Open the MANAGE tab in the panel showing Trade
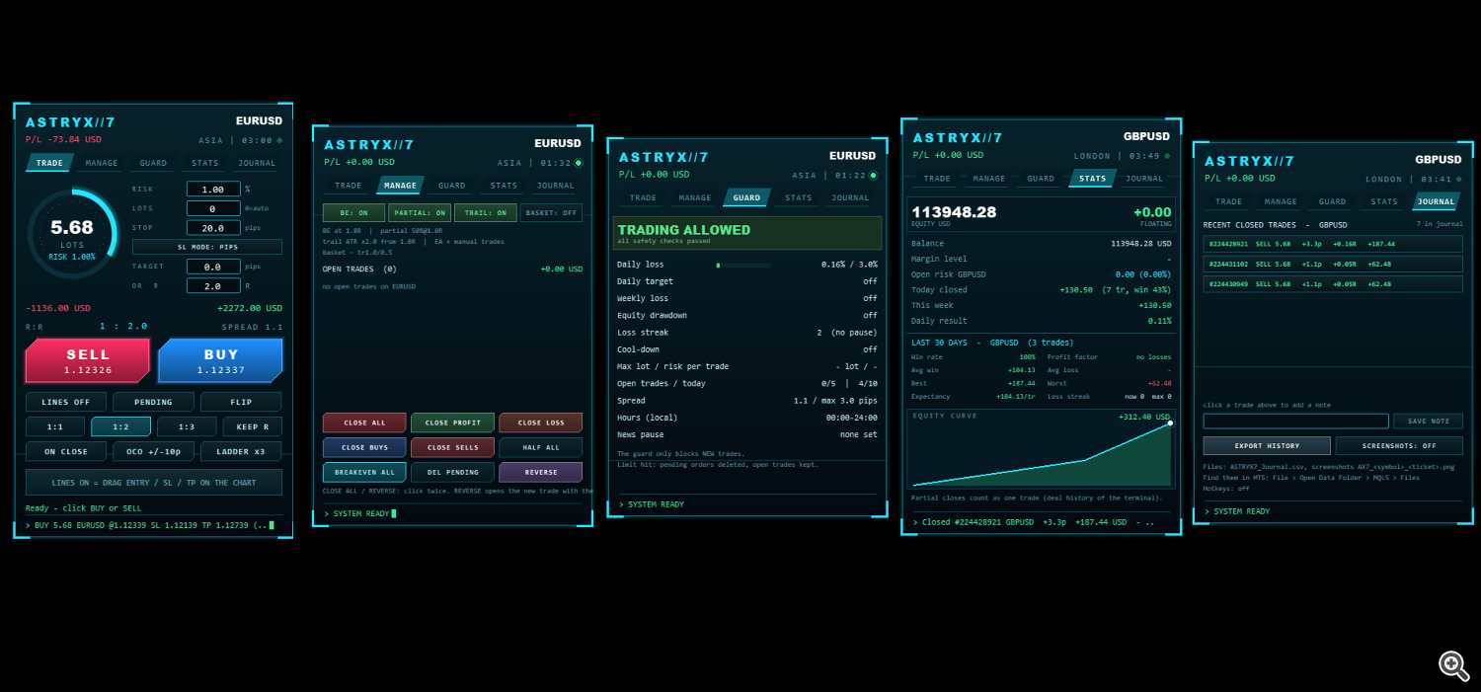This screenshot has height=692, width=1481. click(102, 163)
